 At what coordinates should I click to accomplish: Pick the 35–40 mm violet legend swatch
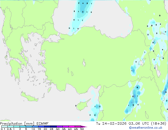65,127
